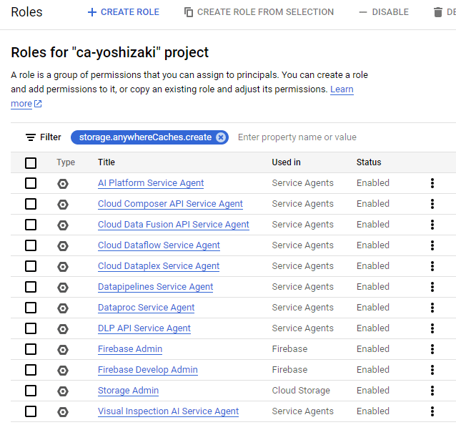Click role type icon for AI Platform Service Agent
Image resolution: width=456 pixels, height=435 pixels.
(x=63, y=184)
